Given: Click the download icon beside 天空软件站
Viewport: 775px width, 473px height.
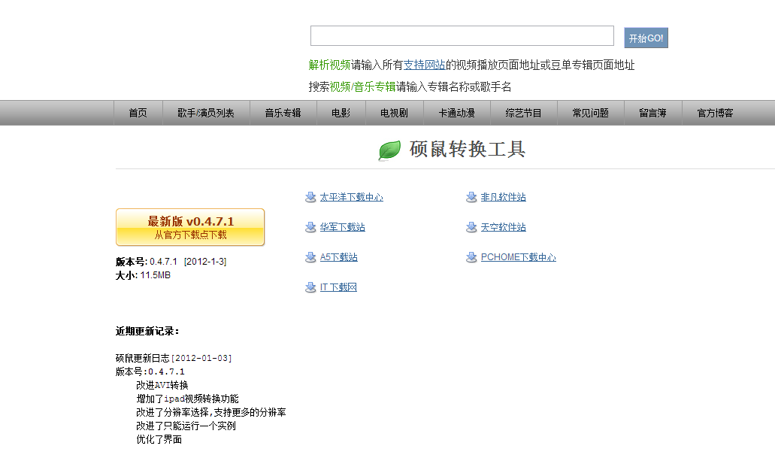Looking at the screenshot, I should pos(471,226).
